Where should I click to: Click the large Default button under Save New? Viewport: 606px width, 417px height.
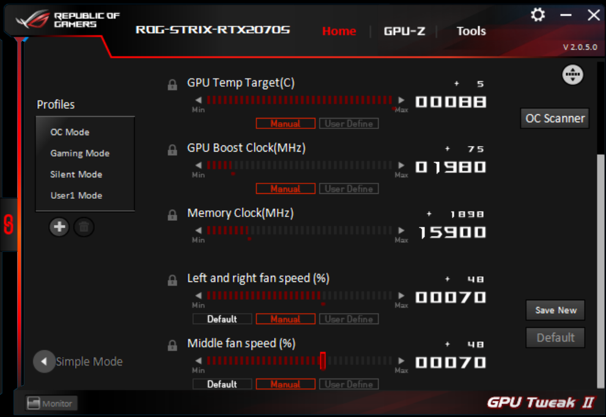(555, 338)
